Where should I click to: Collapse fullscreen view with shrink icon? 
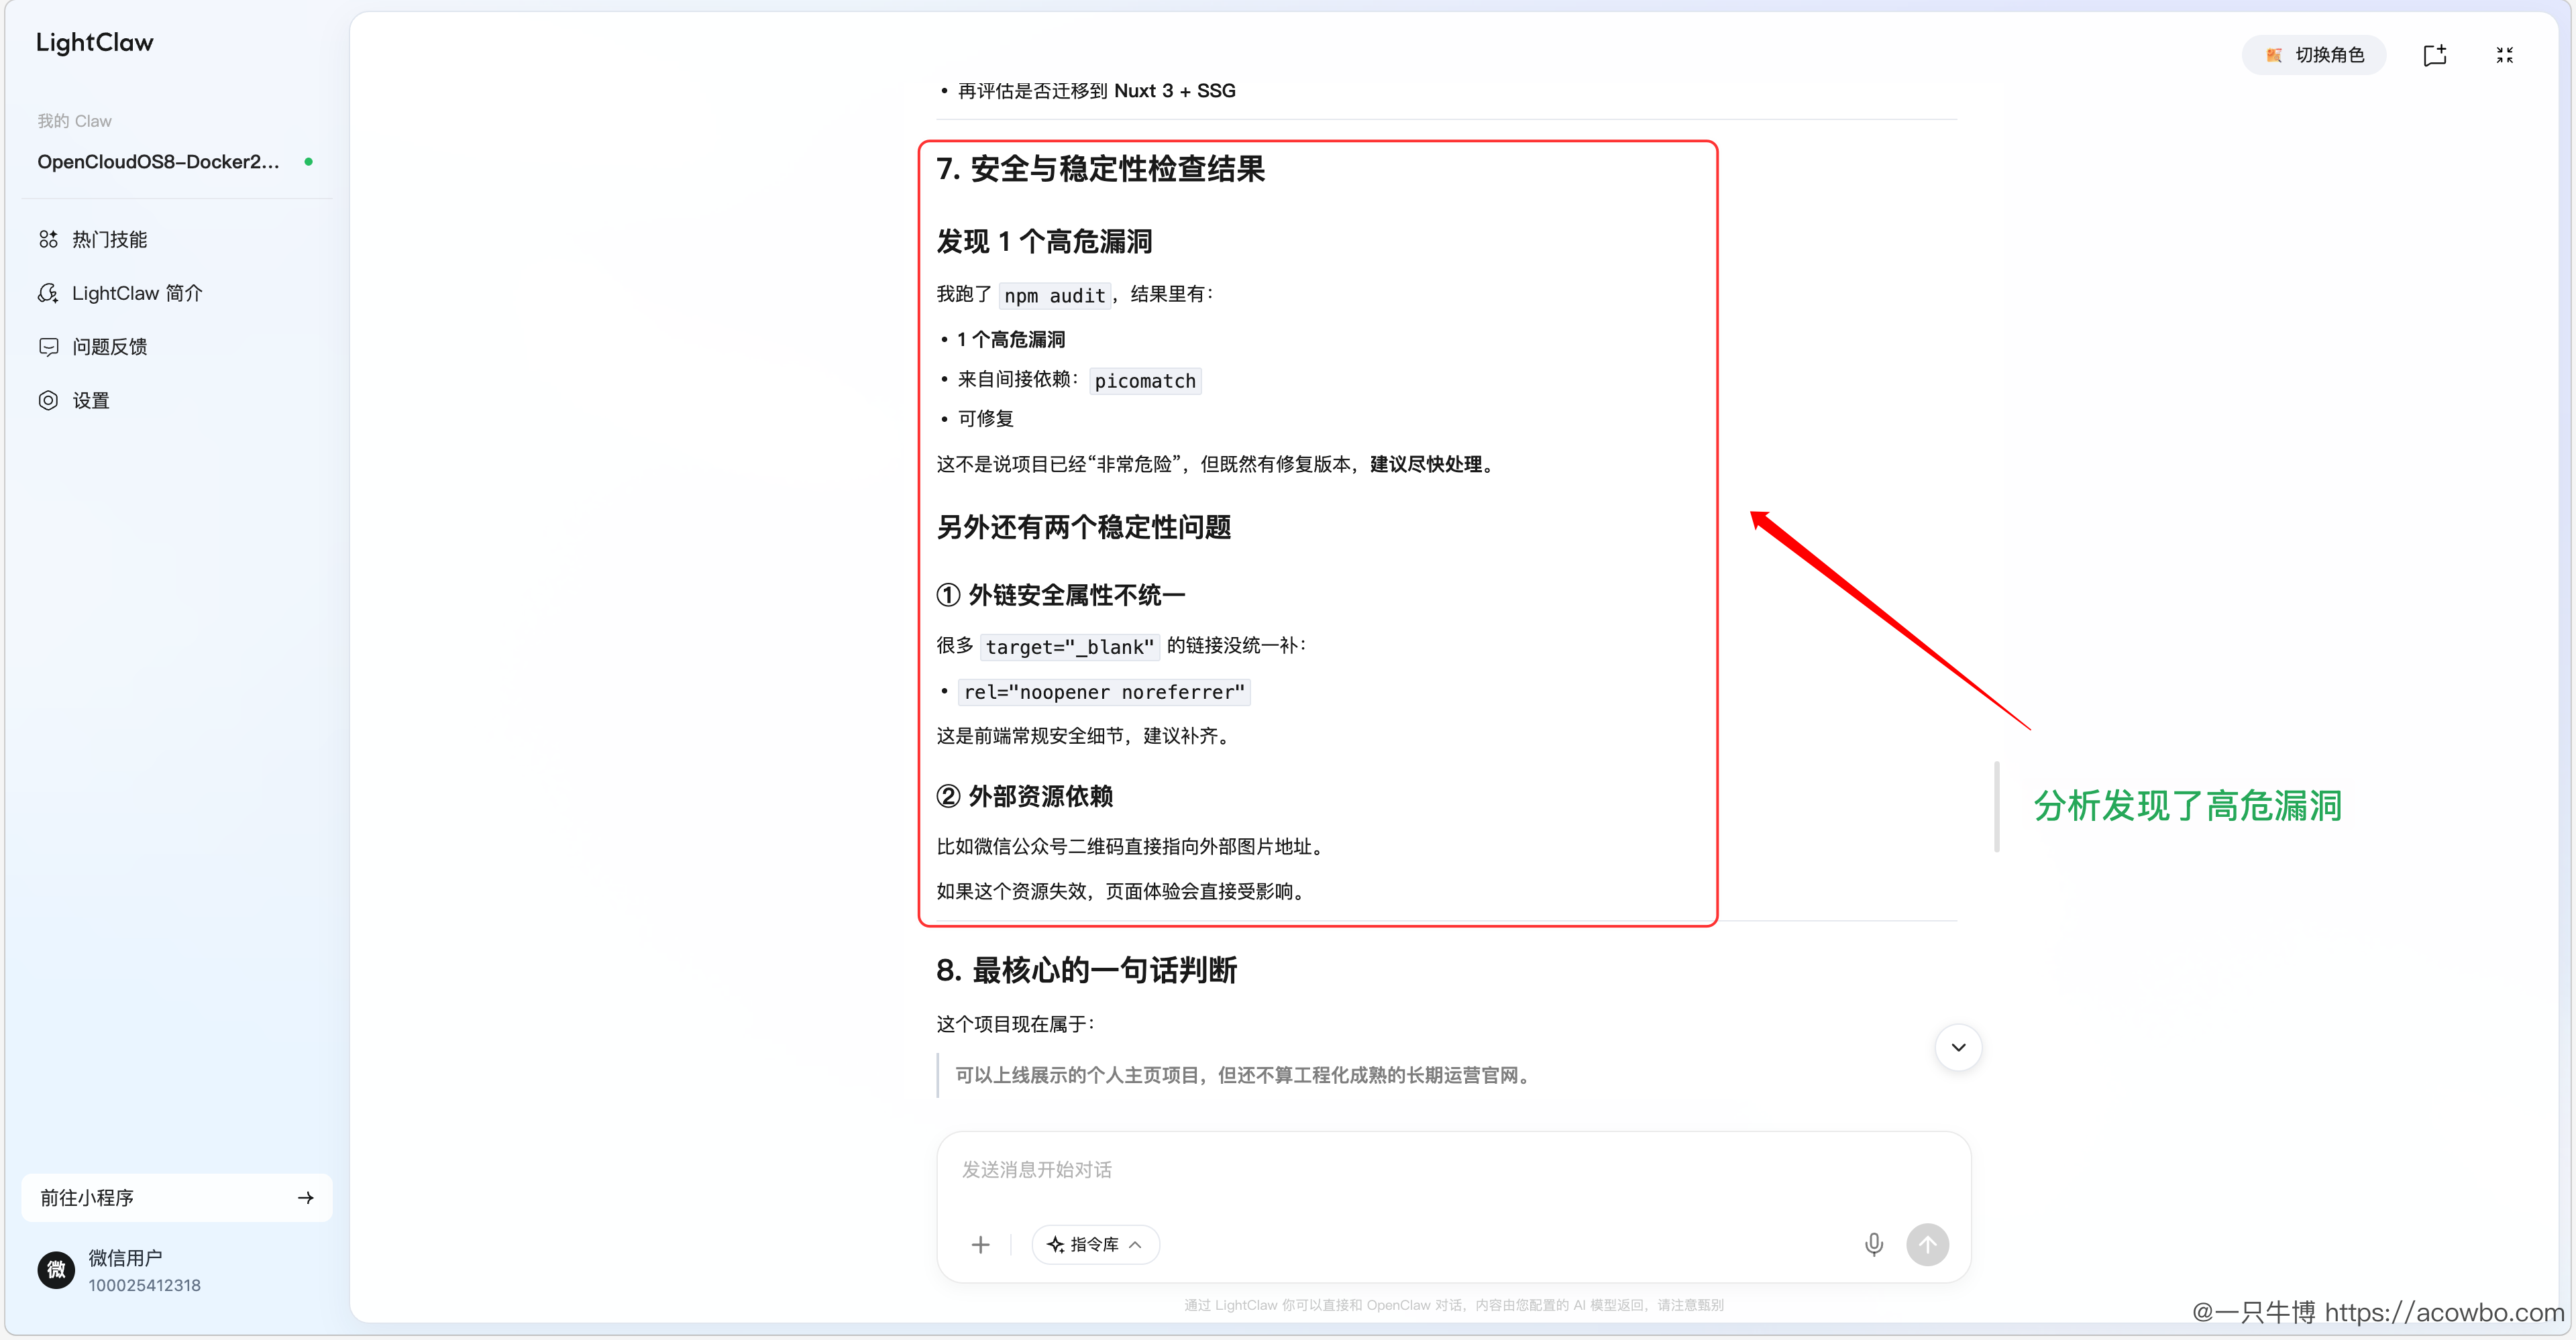[x=2504, y=55]
